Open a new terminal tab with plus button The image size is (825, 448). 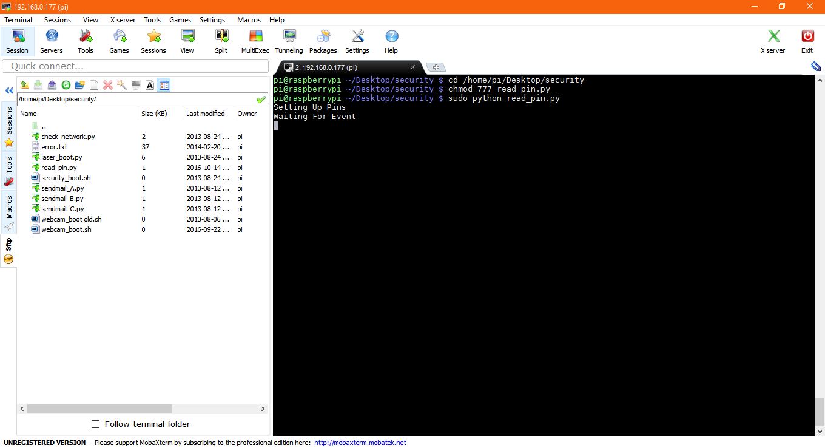(435, 67)
